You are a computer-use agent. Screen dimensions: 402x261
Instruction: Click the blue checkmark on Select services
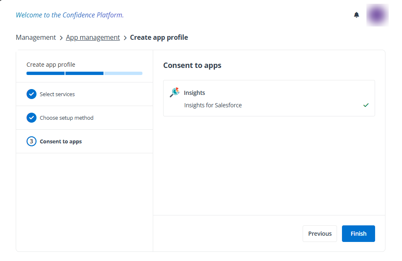point(31,94)
